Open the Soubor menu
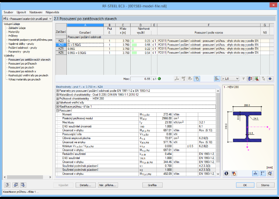This screenshot has width=279, height=199. point(8,12)
